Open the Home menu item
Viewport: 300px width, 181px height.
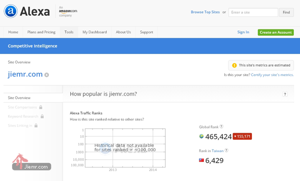[x=13, y=32]
